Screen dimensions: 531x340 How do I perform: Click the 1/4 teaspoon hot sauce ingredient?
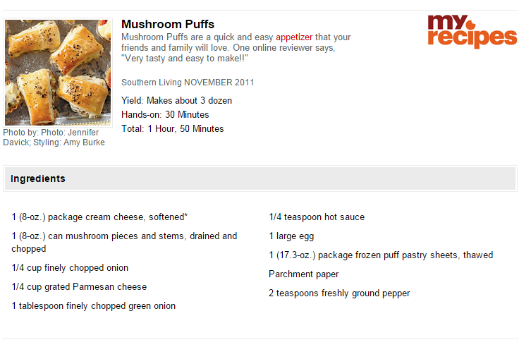click(x=317, y=217)
